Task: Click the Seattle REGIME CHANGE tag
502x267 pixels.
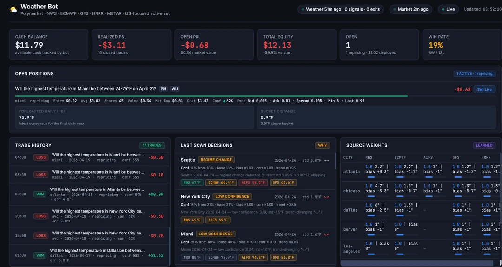Action: point(217,160)
